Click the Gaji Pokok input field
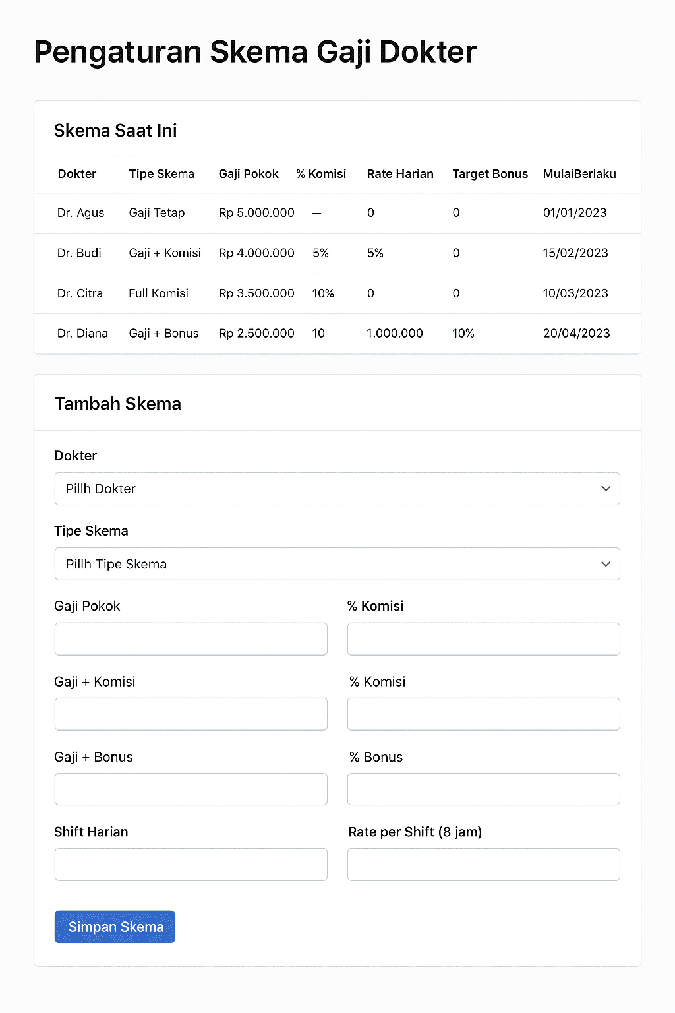Viewport: 675px width, 1013px height. click(x=191, y=639)
